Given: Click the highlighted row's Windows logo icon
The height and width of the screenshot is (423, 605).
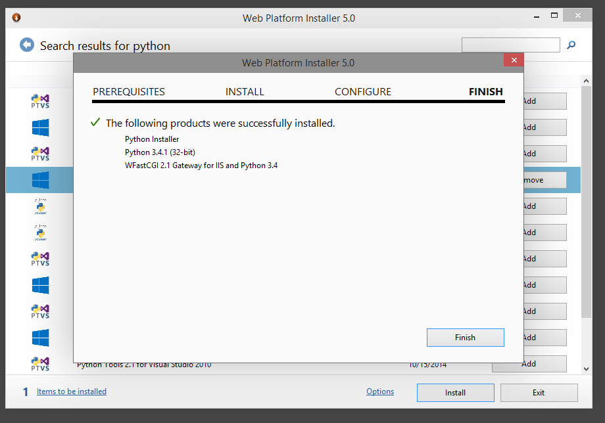Looking at the screenshot, I should tap(41, 180).
